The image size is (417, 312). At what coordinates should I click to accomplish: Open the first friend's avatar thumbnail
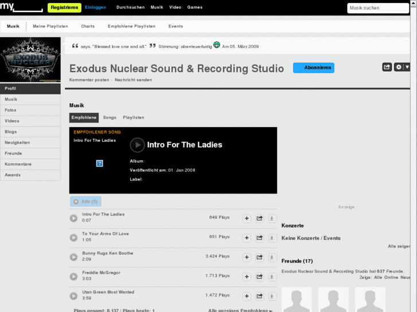pos(297,300)
